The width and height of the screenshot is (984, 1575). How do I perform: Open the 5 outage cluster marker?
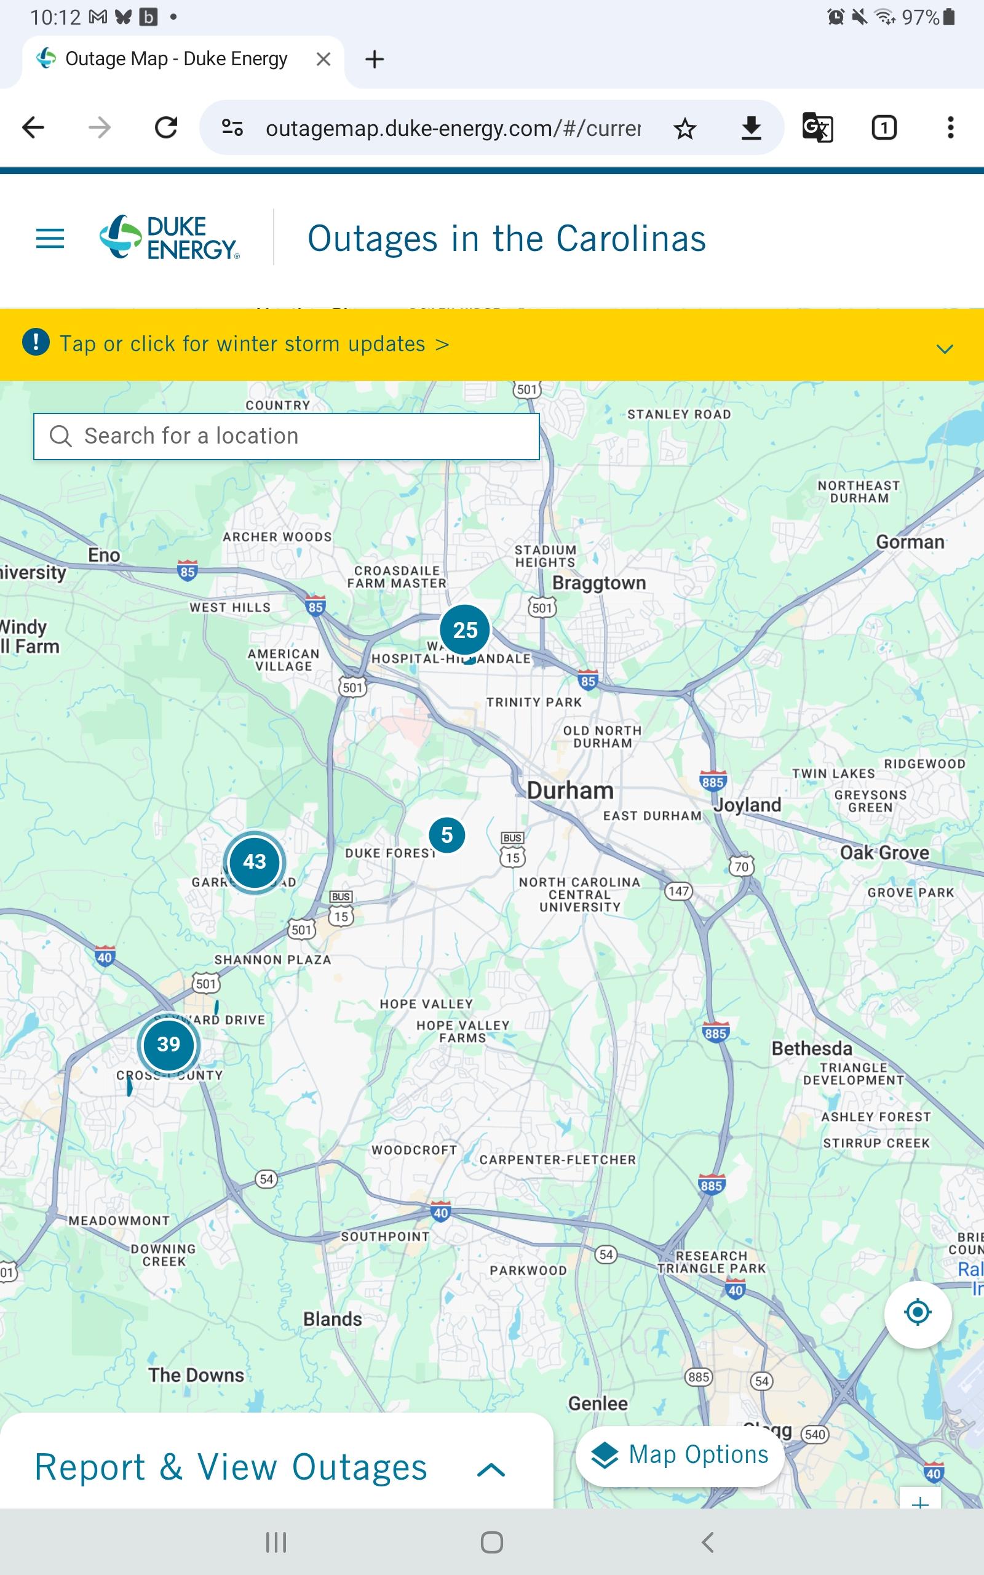[x=447, y=835]
